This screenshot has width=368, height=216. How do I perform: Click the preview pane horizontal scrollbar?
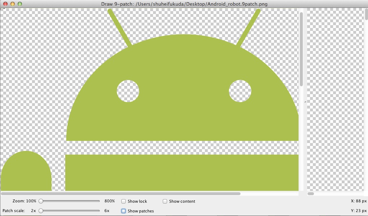(311, 194)
